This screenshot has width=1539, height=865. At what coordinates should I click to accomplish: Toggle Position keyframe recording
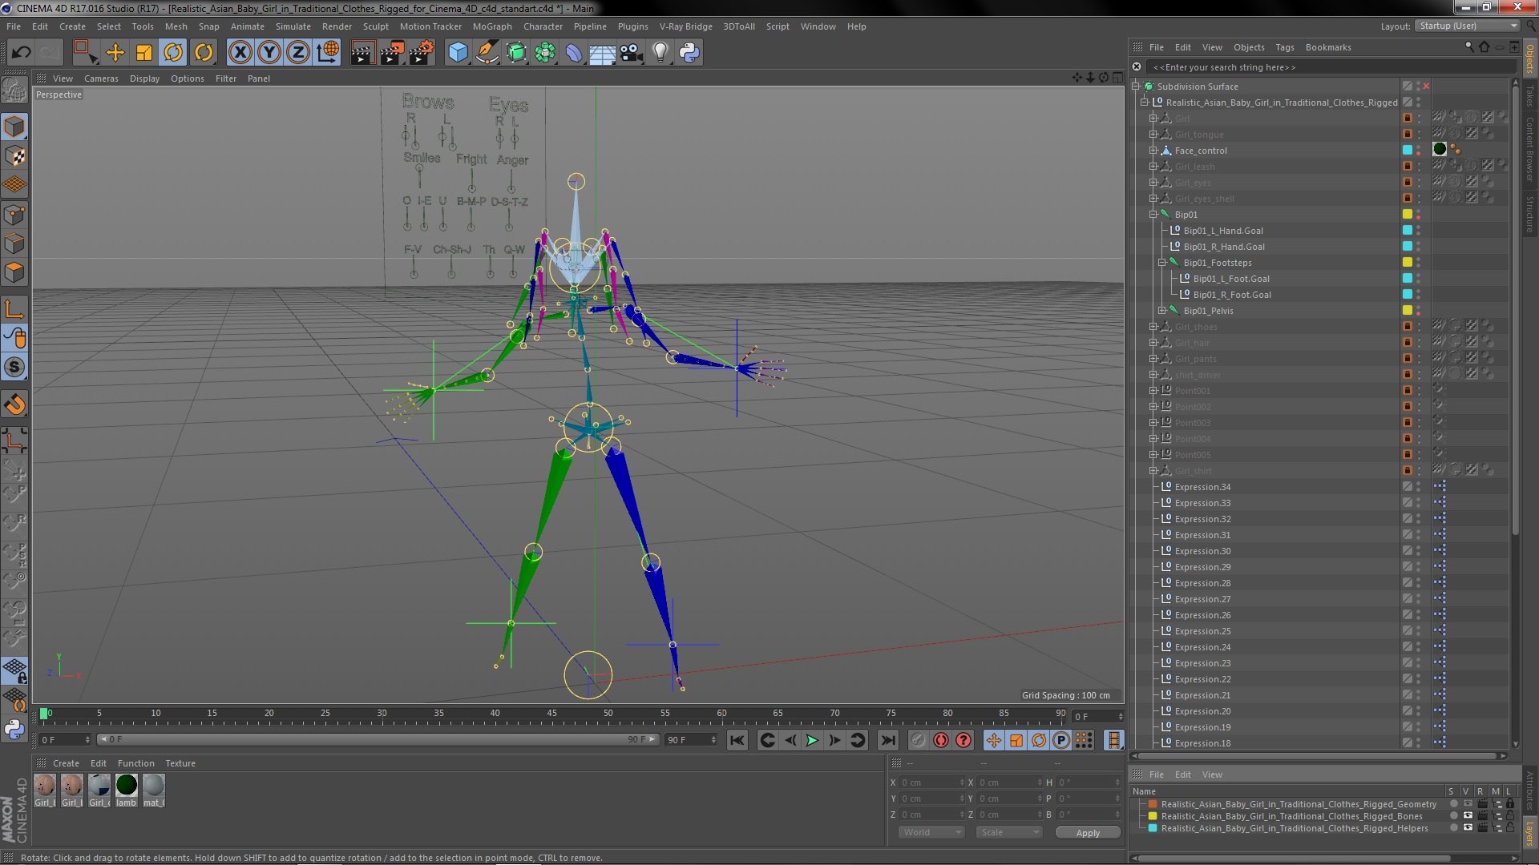[x=994, y=741]
